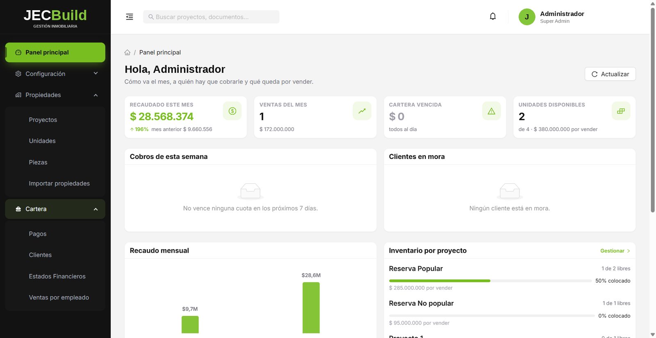656x338 pixels.
Task: Click the JECBuild logo
Action: (x=55, y=18)
